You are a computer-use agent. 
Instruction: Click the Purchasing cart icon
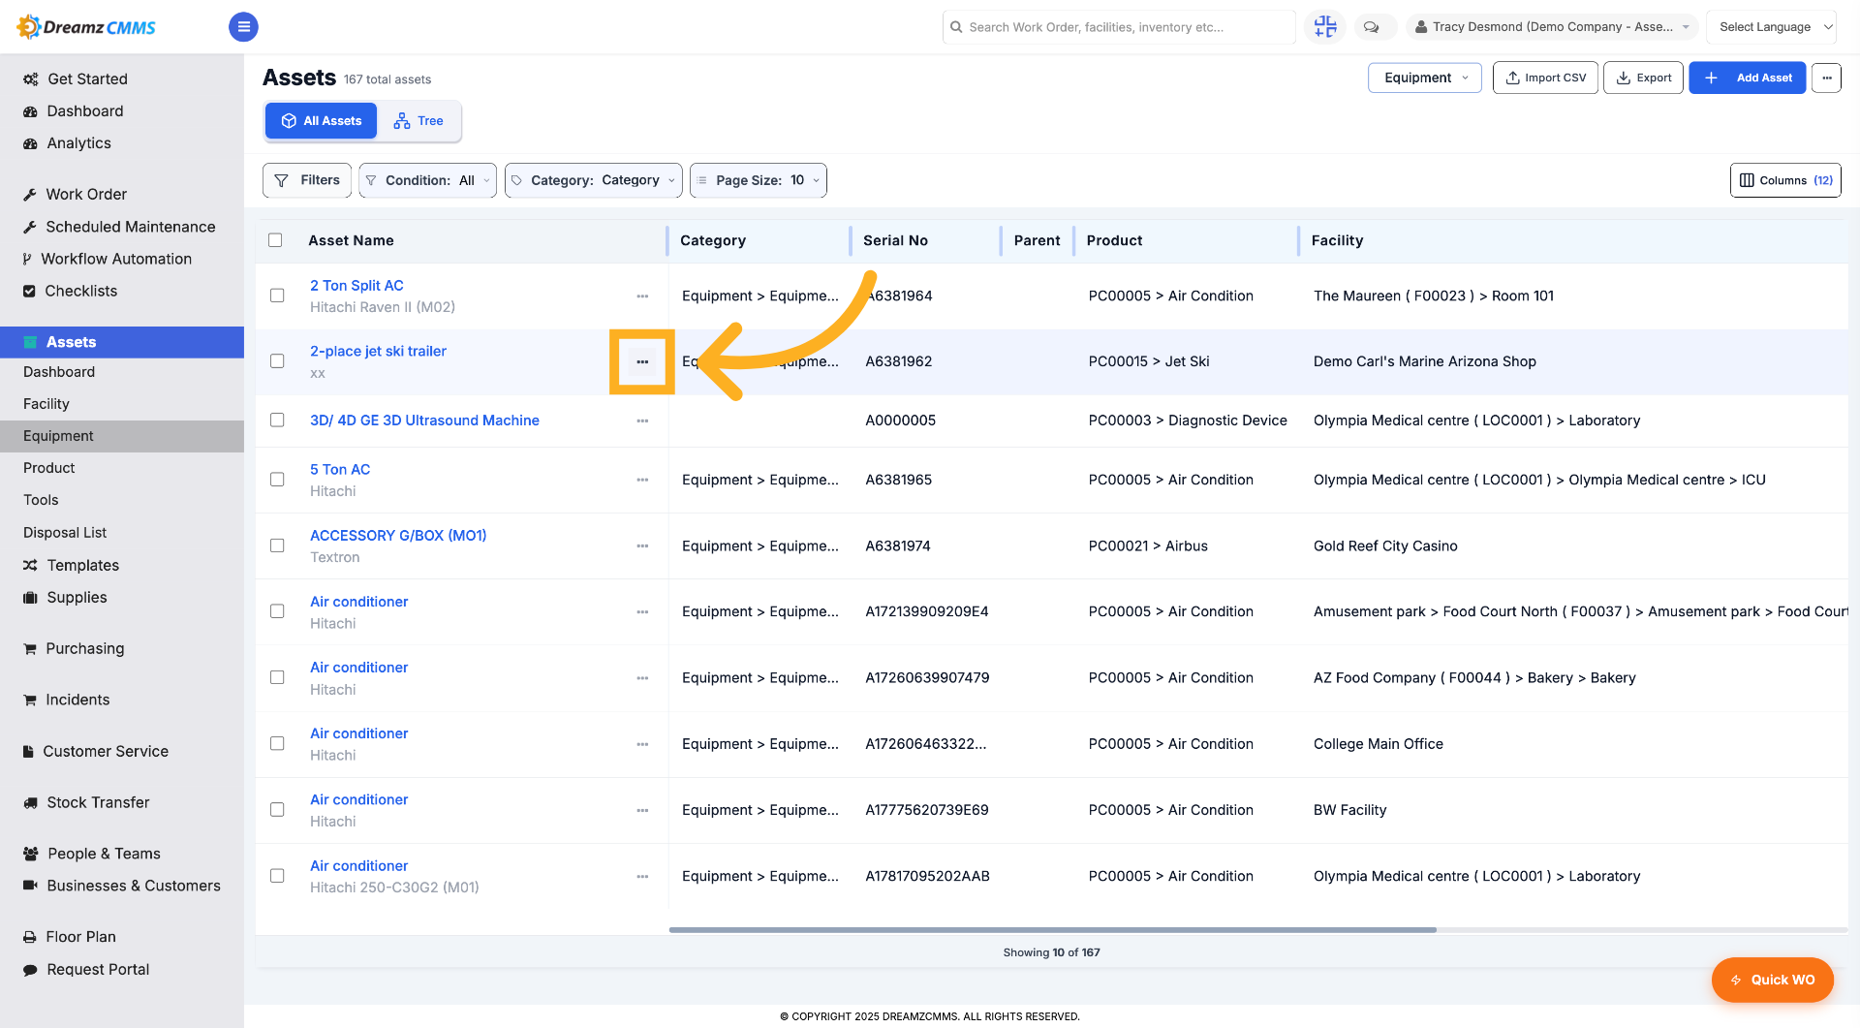(30, 649)
